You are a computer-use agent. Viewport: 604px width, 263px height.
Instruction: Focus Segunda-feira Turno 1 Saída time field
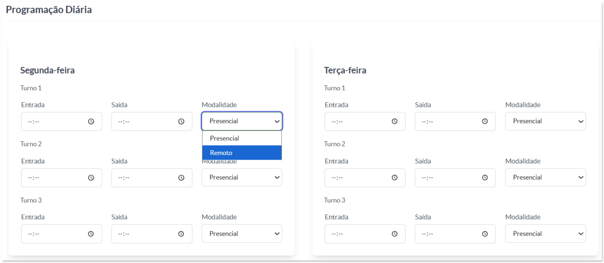coord(152,121)
